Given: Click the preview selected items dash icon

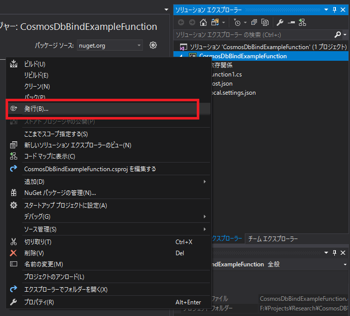Looking at the screenshot, I should (291, 22).
